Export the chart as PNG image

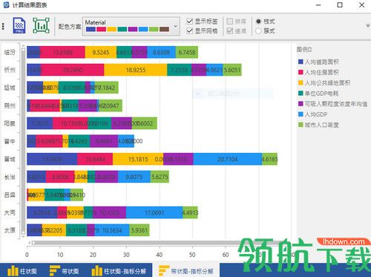19,25
